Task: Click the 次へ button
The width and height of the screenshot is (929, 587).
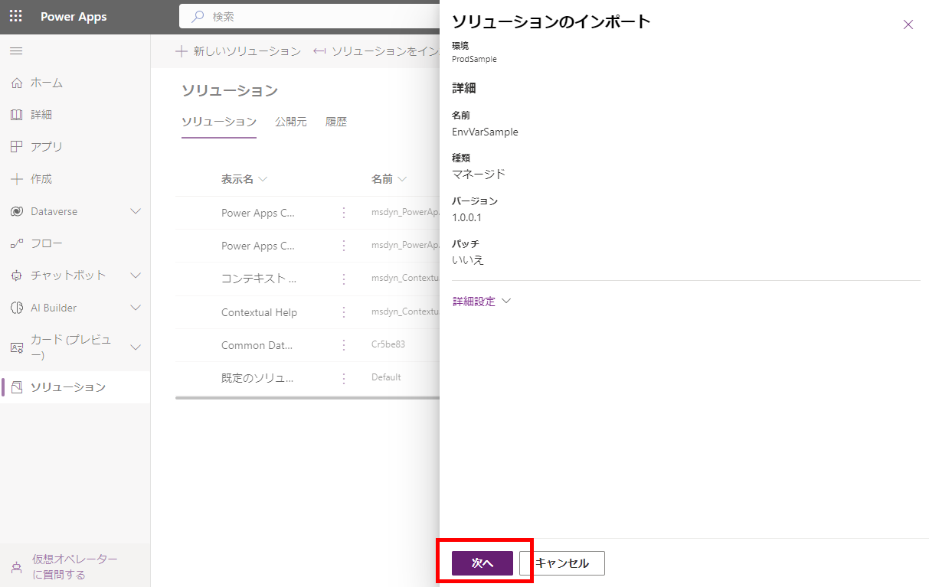Action: [482, 563]
